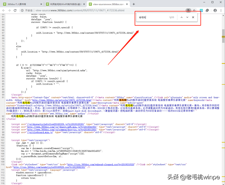Open the blue extension icon in toolbar
This screenshot has width=225, height=185.
click(x=201, y=10)
